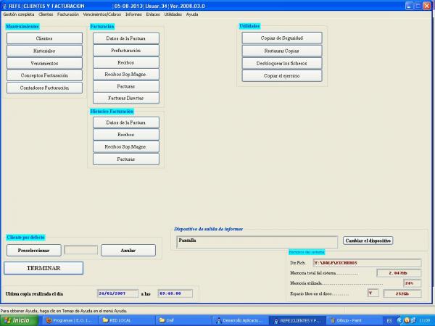Open the Inicio start button
This screenshot has height=326, width=435.
click(x=17, y=319)
